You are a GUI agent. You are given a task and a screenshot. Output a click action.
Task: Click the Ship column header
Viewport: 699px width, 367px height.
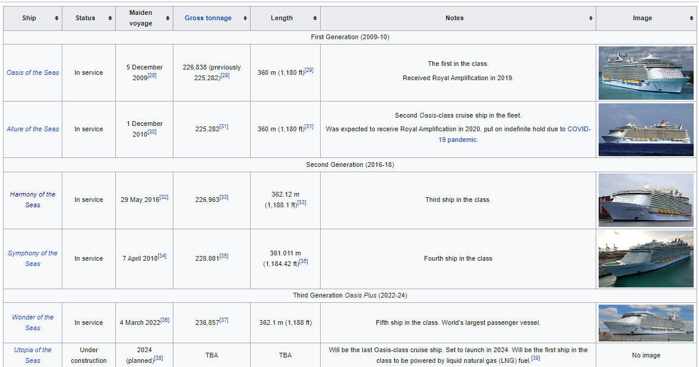33,18
